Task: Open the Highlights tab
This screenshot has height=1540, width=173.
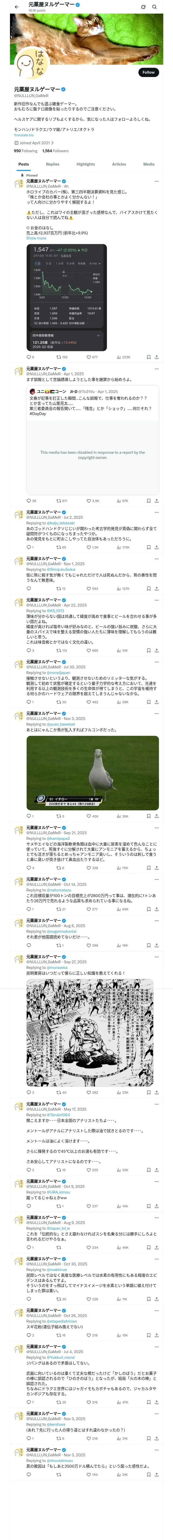Action: click(x=85, y=164)
